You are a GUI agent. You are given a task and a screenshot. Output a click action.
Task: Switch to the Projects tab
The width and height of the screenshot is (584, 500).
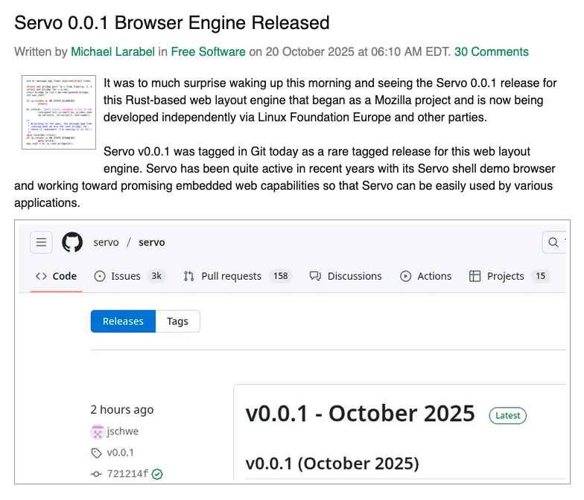(x=510, y=276)
